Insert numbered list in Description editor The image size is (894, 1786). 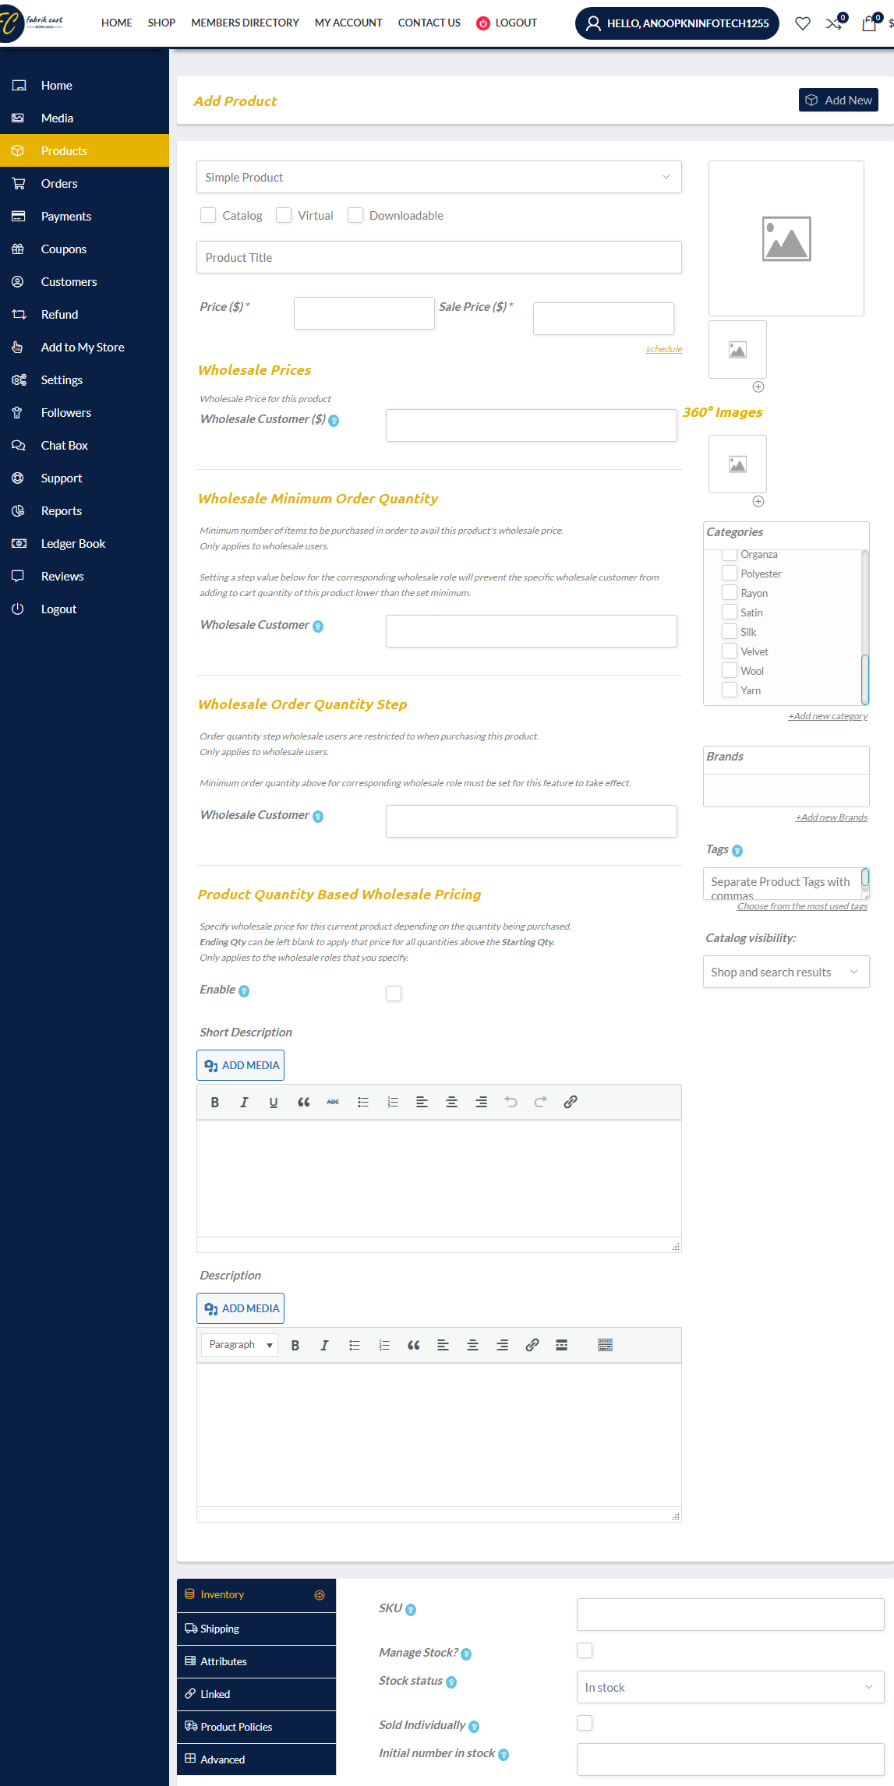(383, 1345)
